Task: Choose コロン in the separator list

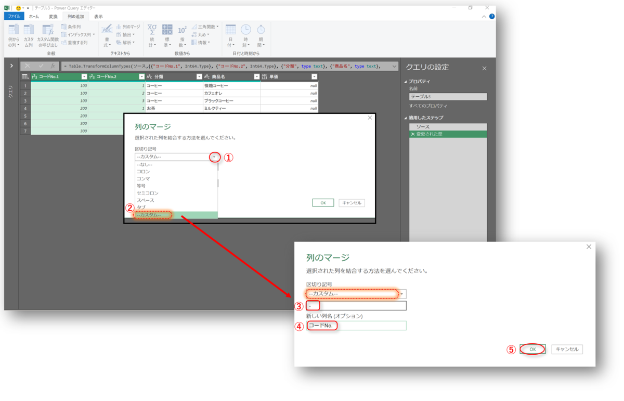Action: coord(176,171)
